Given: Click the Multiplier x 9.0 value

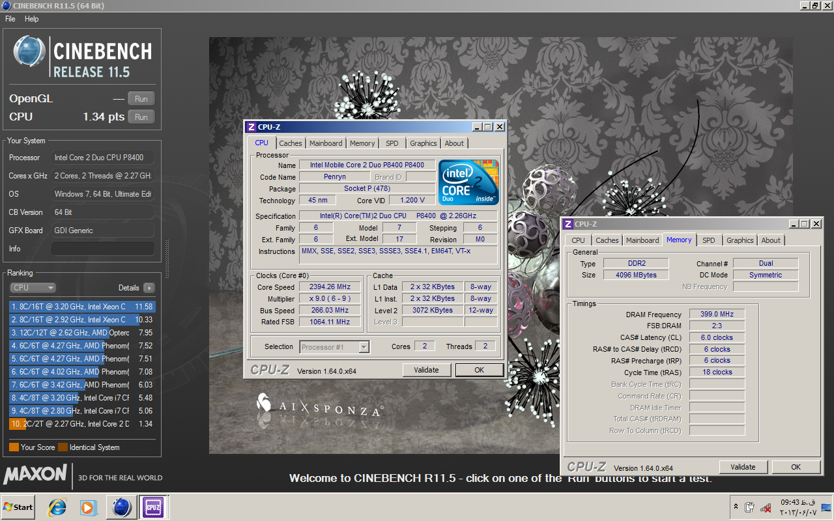Looking at the screenshot, I should 331,299.
